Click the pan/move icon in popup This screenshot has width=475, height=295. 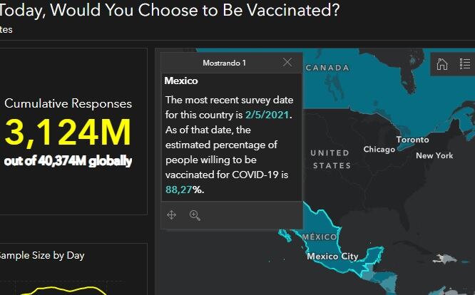(172, 215)
